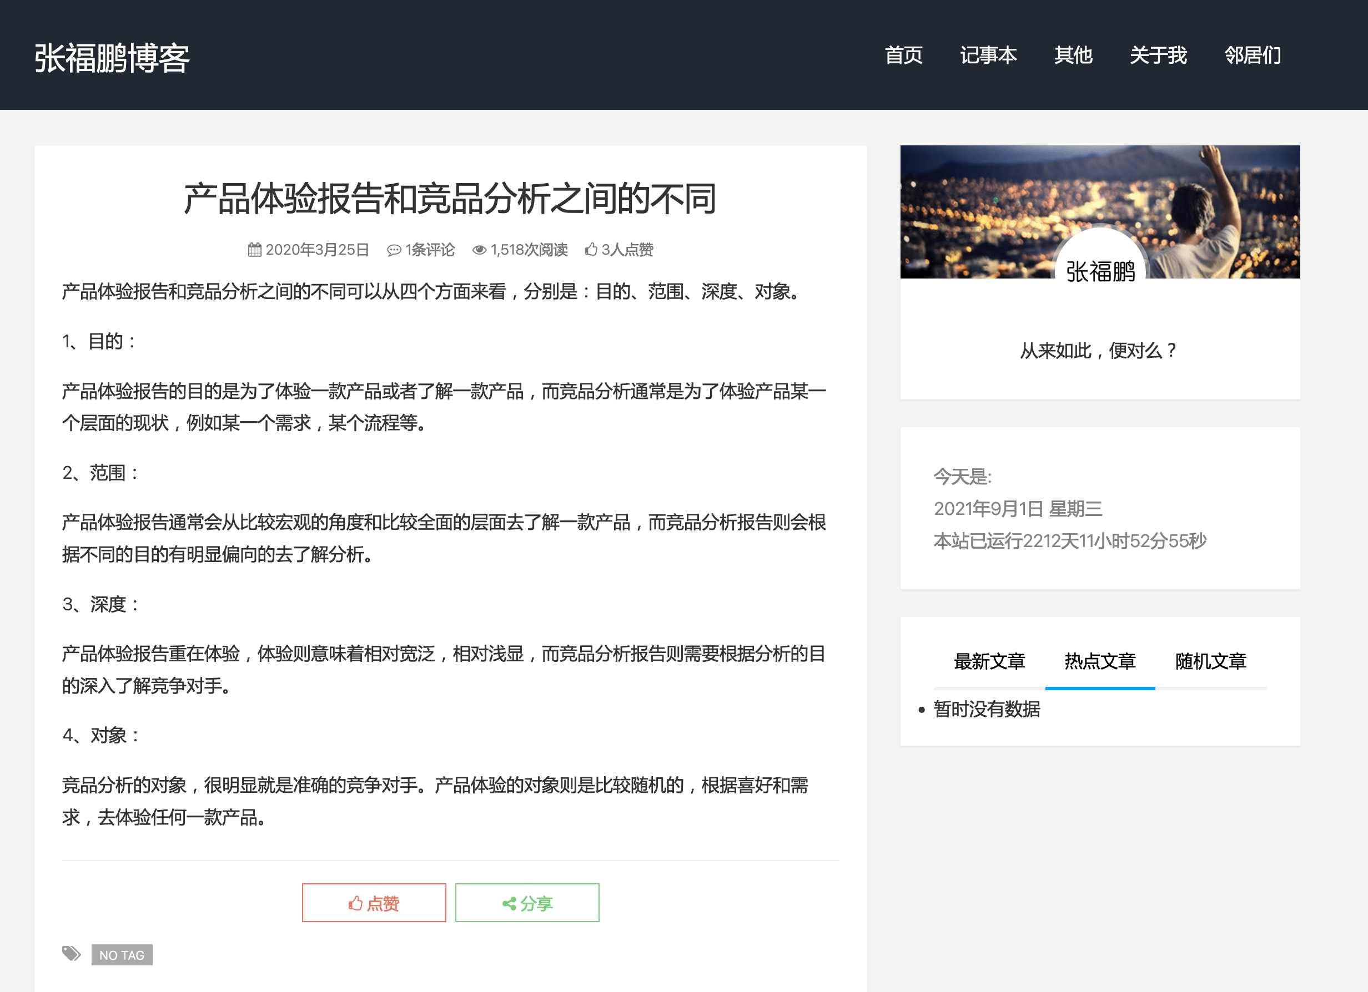The width and height of the screenshot is (1368, 992).
Task: Go to the 其他 menu item
Action: pos(1073,55)
